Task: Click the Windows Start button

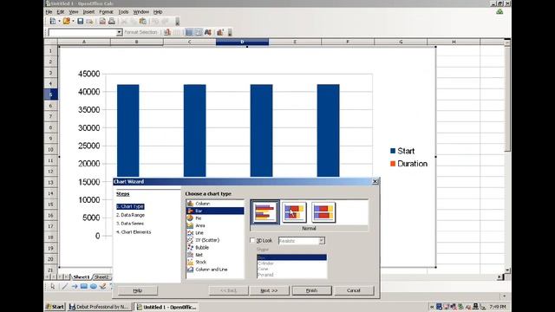Action: [55, 307]
